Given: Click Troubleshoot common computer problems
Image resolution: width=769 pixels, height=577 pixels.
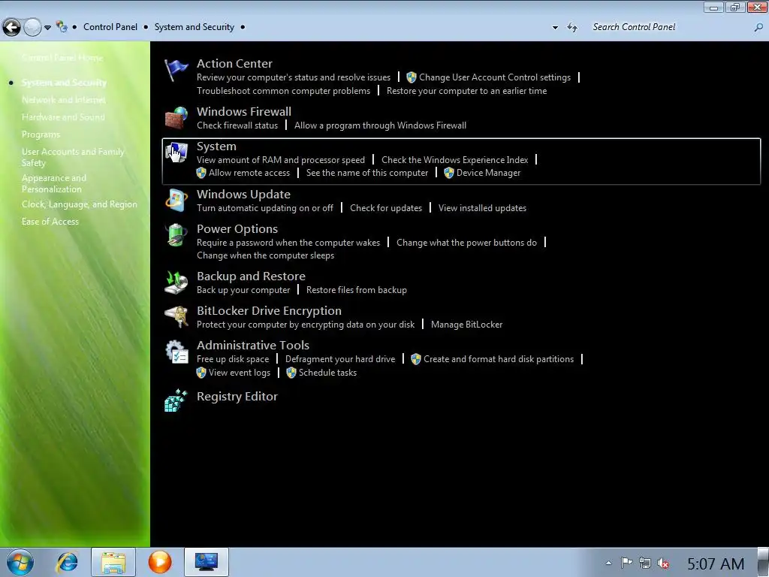Looking at the screenshot, I should (283, 91).
